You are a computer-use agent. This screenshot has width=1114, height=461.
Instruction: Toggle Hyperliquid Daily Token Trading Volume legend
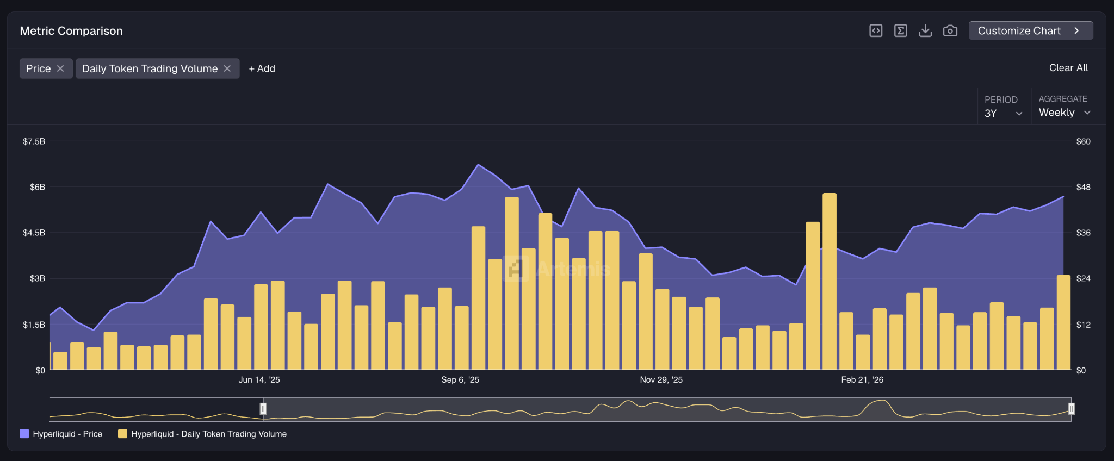[x=202, y=434]
